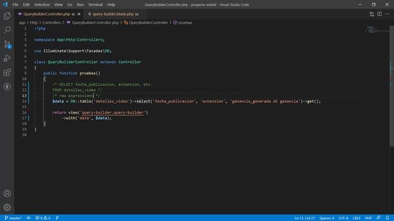The image size is (394, 221).
Task: Click 'ganancia_generada AS ganancia' string
Action: coord(265,101)
